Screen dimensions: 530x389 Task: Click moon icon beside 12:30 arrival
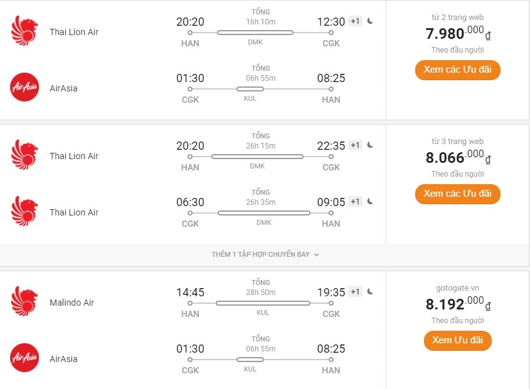(x=371, y=21)
